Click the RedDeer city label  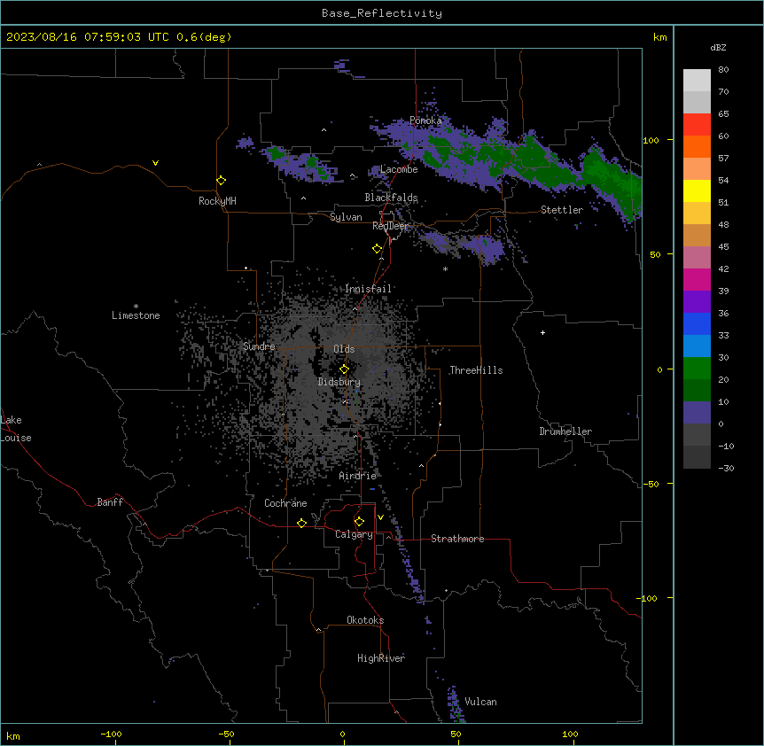[390, 226]
